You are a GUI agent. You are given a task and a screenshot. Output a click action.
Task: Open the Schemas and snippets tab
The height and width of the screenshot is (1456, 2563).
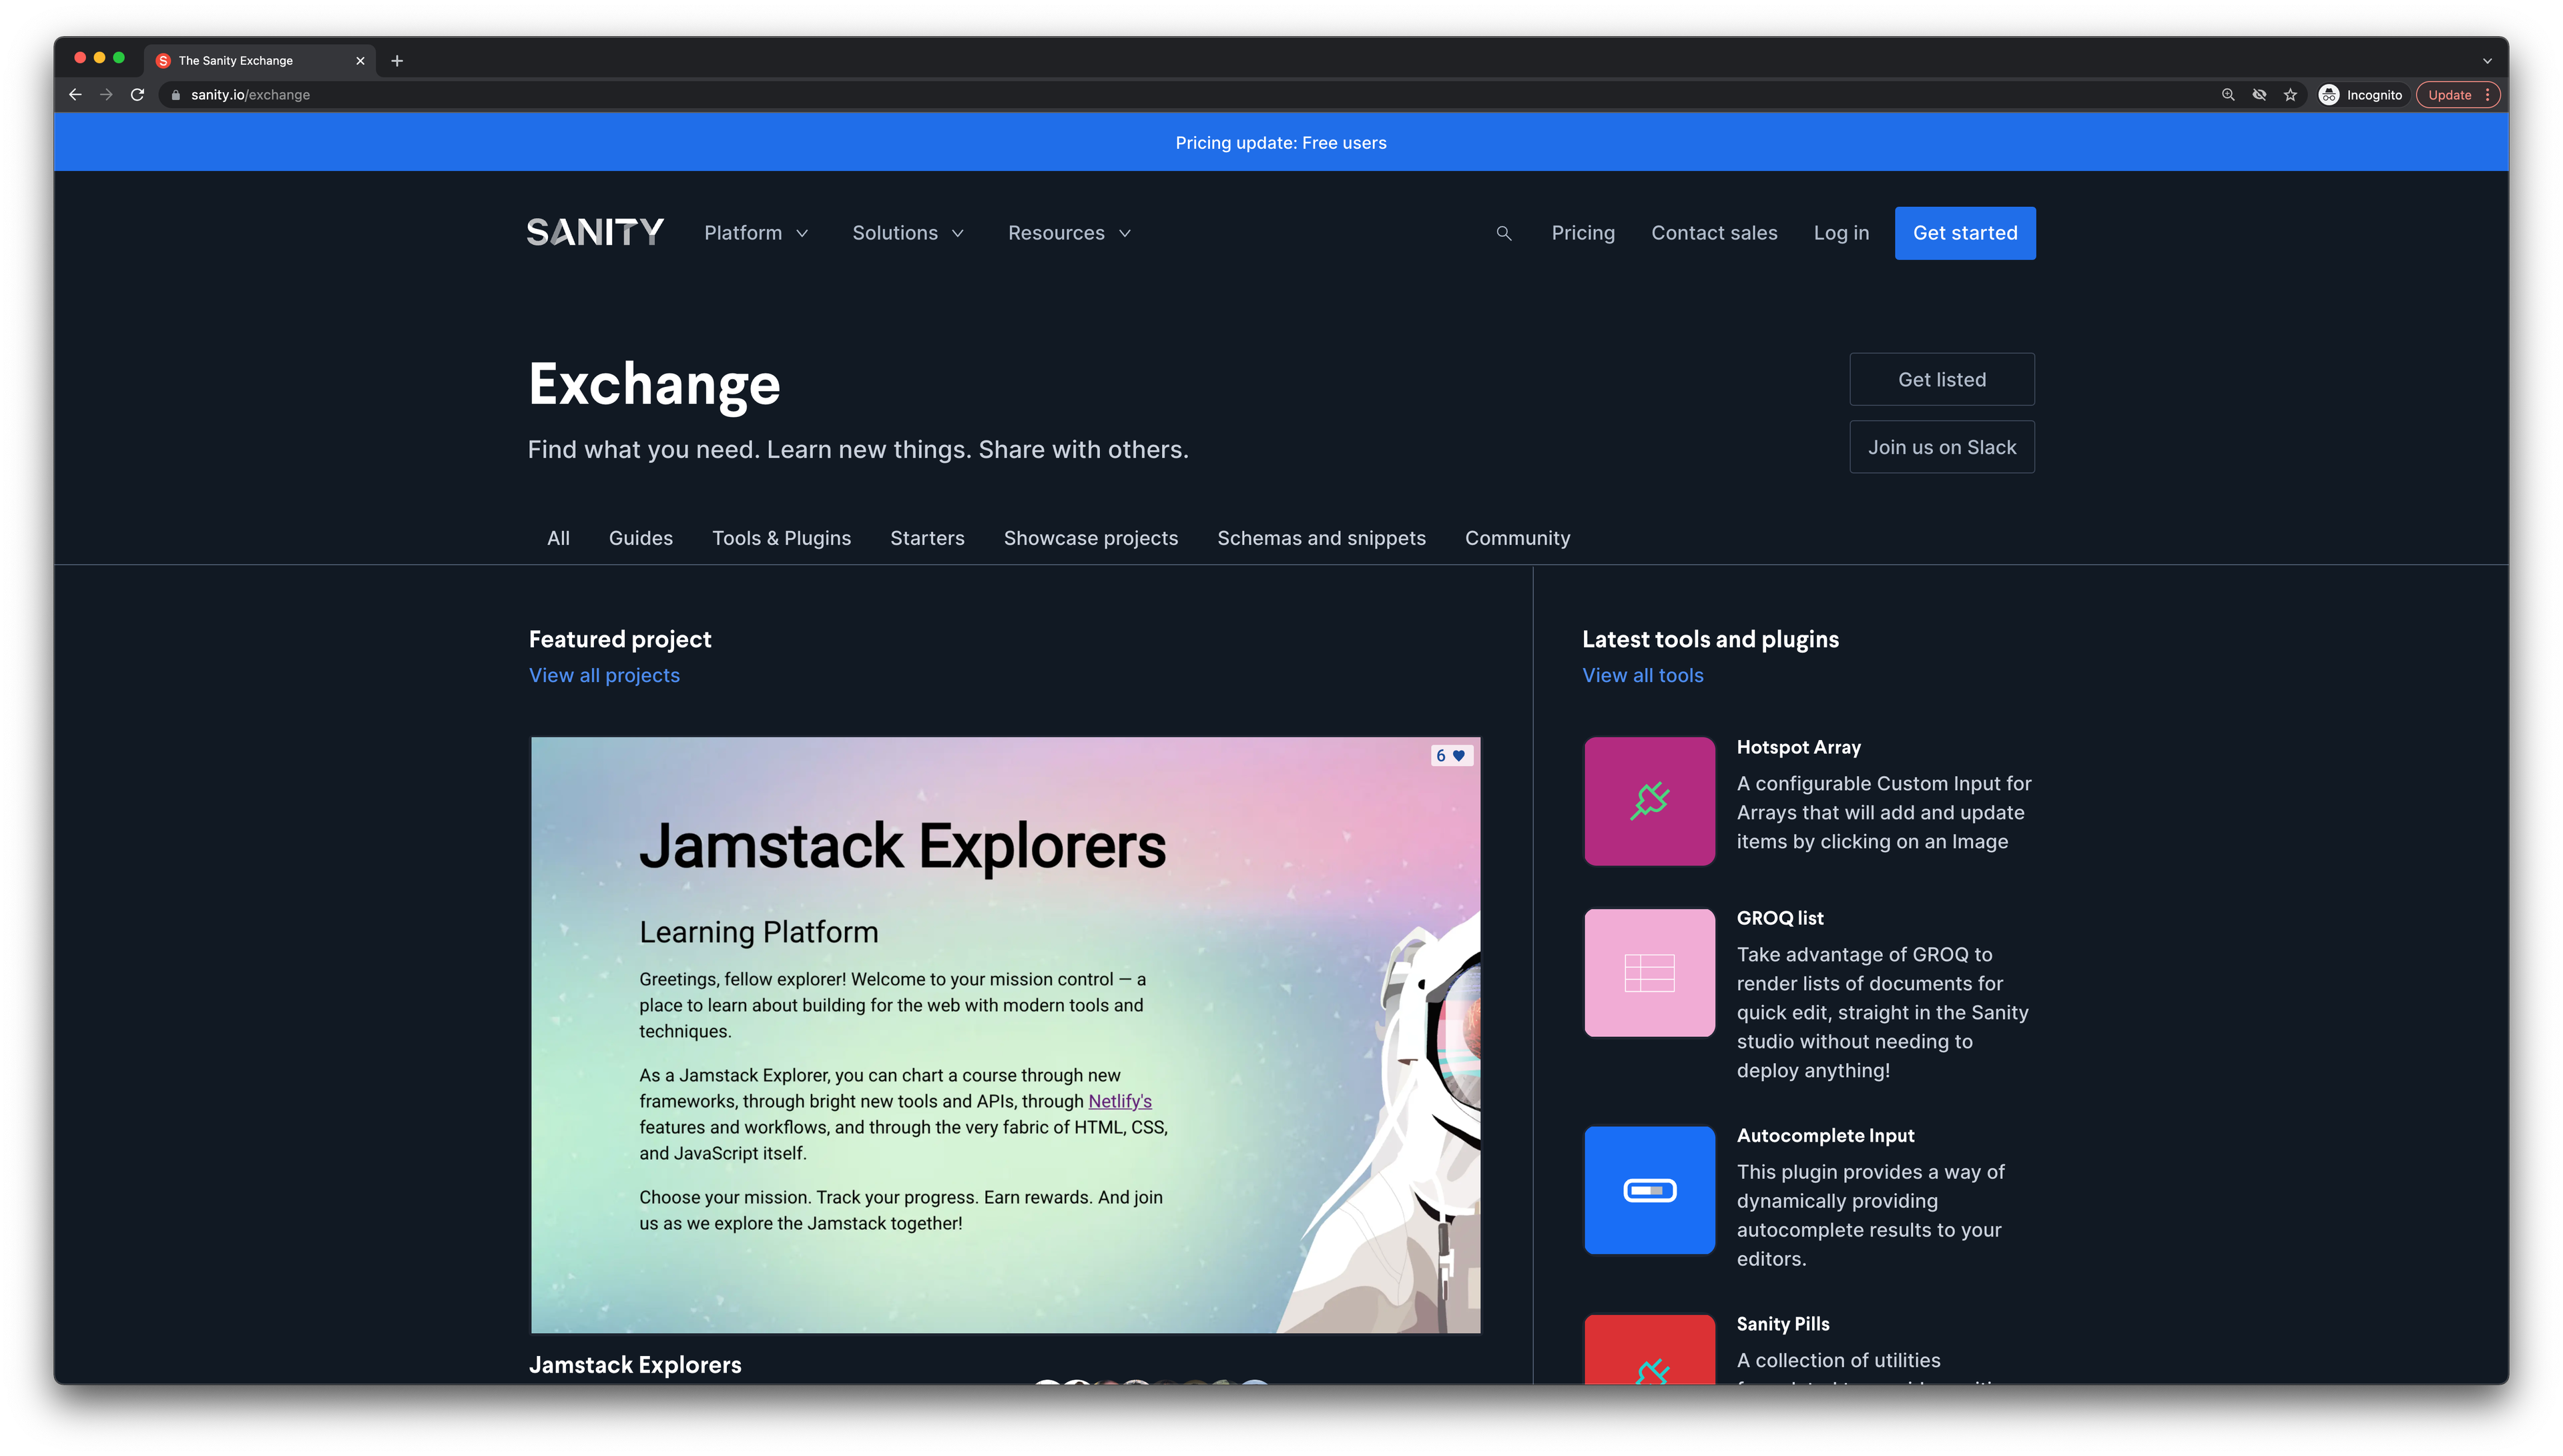click(x=1321, y=538)
